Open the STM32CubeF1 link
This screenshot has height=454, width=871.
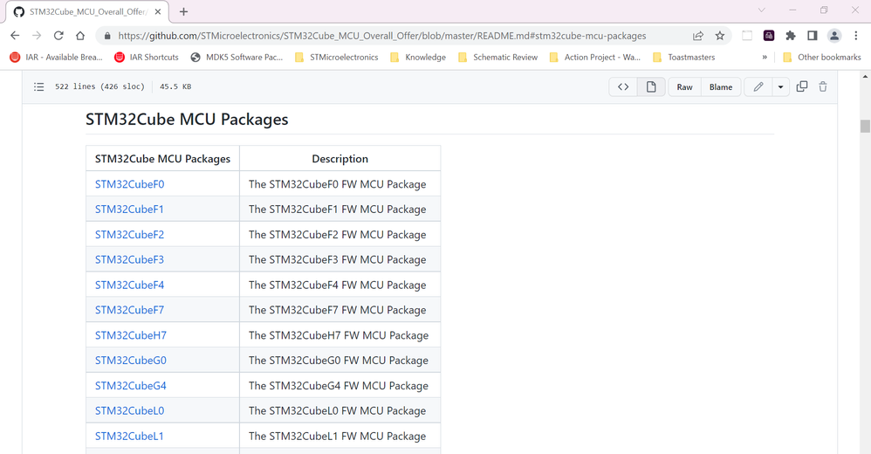(x=129, y=209)
